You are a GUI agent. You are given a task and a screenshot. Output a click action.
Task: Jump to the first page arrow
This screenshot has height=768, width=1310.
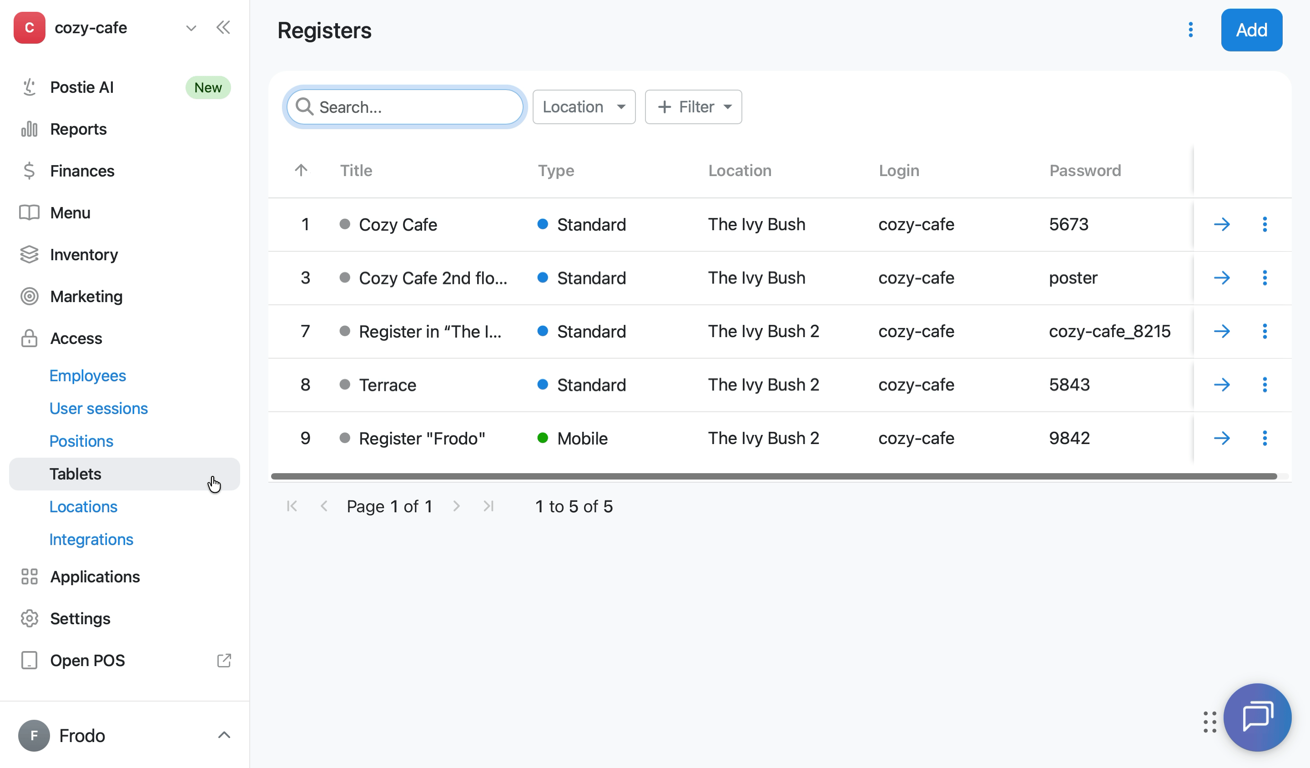(292, 506)
